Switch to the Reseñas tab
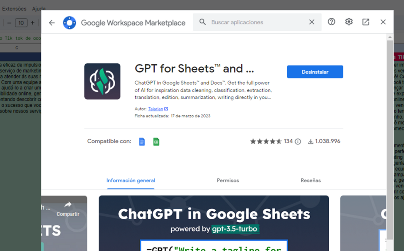The height and width of the screenshot is (251, 404). (311, 181)
